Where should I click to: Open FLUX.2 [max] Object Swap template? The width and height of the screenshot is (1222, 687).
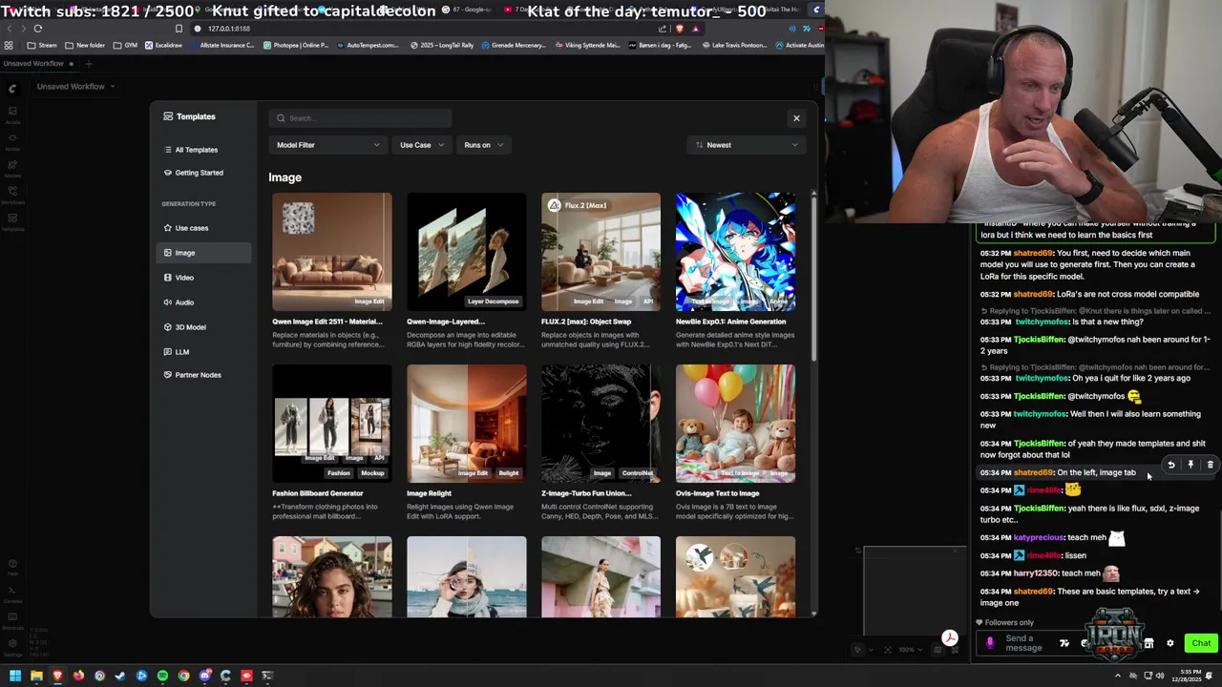[600, 252]
